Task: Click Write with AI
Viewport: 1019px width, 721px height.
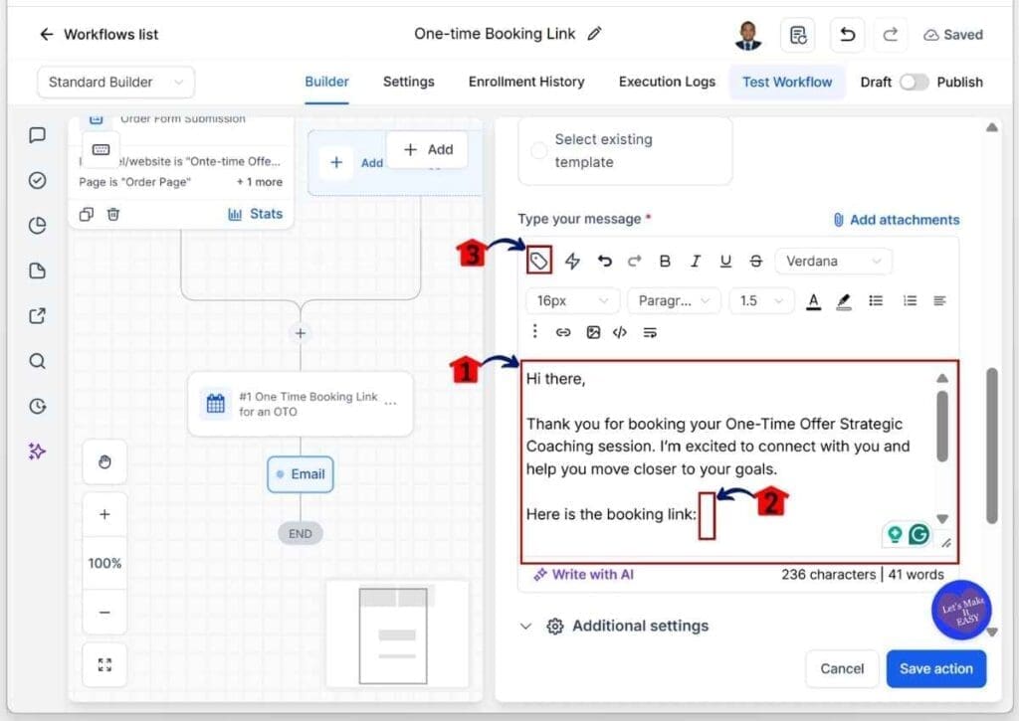Action: [583, 574]
